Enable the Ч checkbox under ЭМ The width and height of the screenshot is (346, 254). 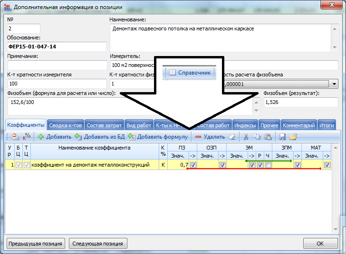(x=268, y=165)
